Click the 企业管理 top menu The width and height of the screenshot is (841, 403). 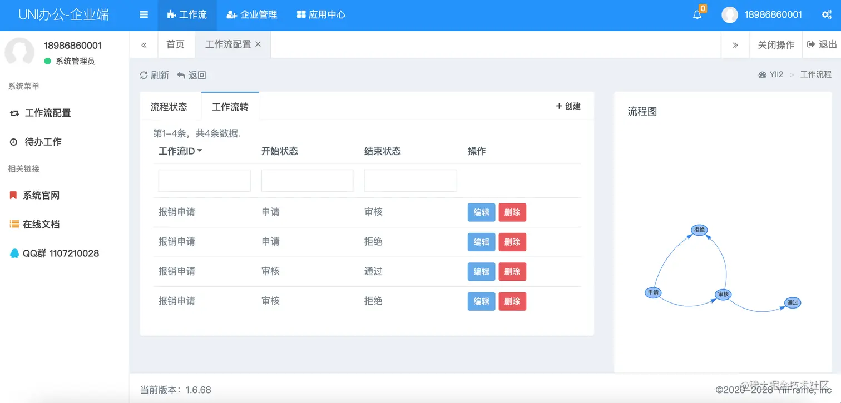pyautogui.click(x=251, y=15)
